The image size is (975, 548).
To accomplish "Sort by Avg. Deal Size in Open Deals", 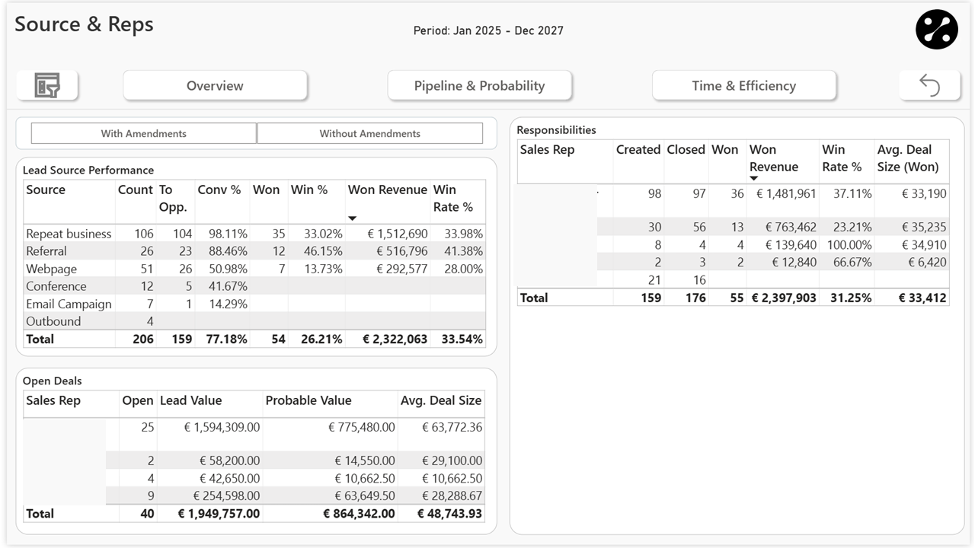I will [441, 400].
